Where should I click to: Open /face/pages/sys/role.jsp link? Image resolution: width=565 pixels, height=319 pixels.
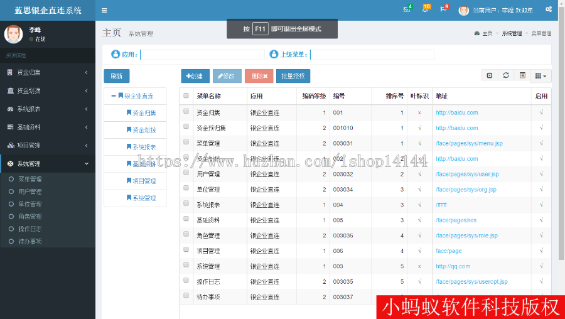(466, 235)
